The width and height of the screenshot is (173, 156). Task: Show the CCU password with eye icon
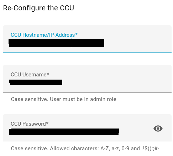coord(158,129)
